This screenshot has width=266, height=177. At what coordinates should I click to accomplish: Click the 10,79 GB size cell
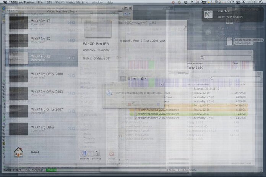coord(240,93)
